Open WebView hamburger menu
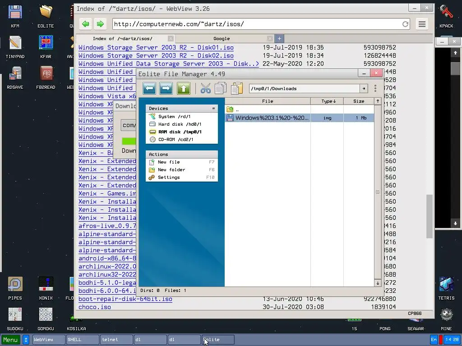Screen dimensions: 462x346 point(422,24)
